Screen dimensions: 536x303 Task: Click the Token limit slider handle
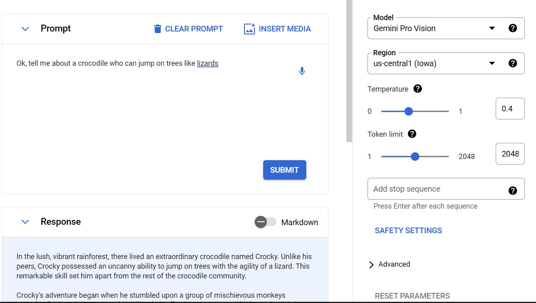(415, 157)
